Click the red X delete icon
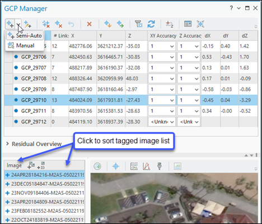This screenshot has width=262, height=224. pyautogui.click(x=90, y=24)
